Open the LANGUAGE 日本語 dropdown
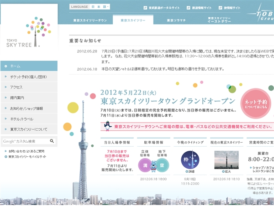This screenshot has height=206, width=274. tap(90, 7)
